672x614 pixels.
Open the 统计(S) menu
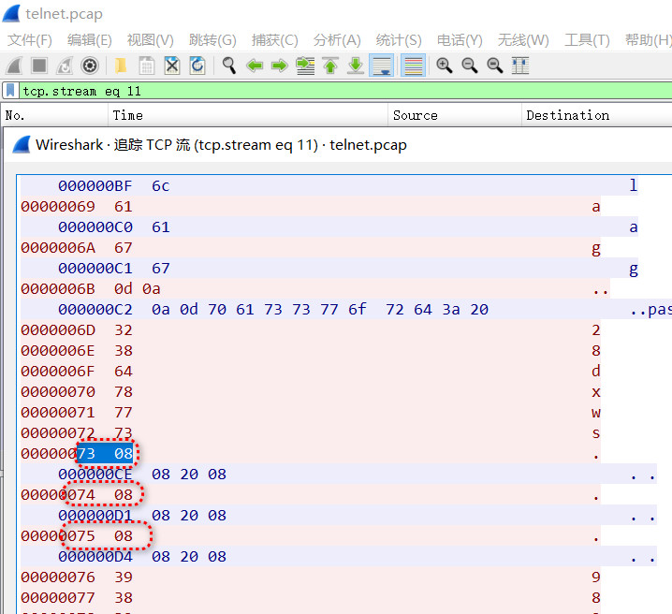pyautogui.click(x=399, y=40)
